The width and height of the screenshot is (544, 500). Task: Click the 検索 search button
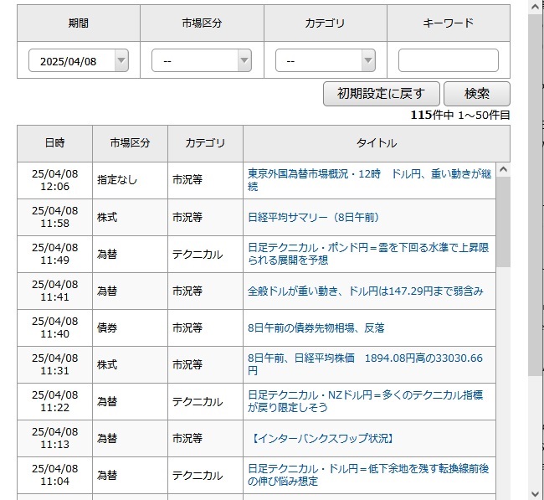(477, 94)
